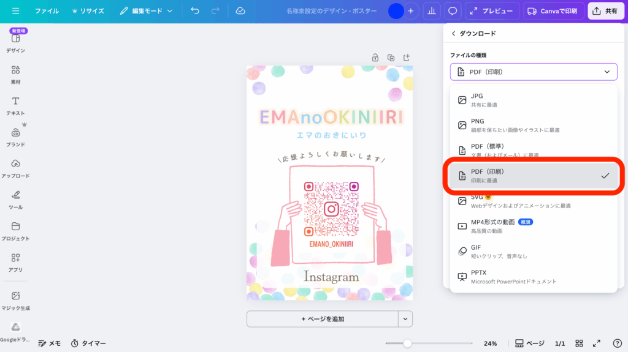Open the プロジェクト panel
This screenshot has width=628, height=352.
[x=15, y=231]
